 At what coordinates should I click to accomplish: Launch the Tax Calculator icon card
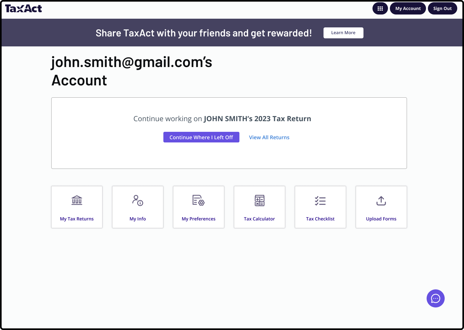coord(259,207)
